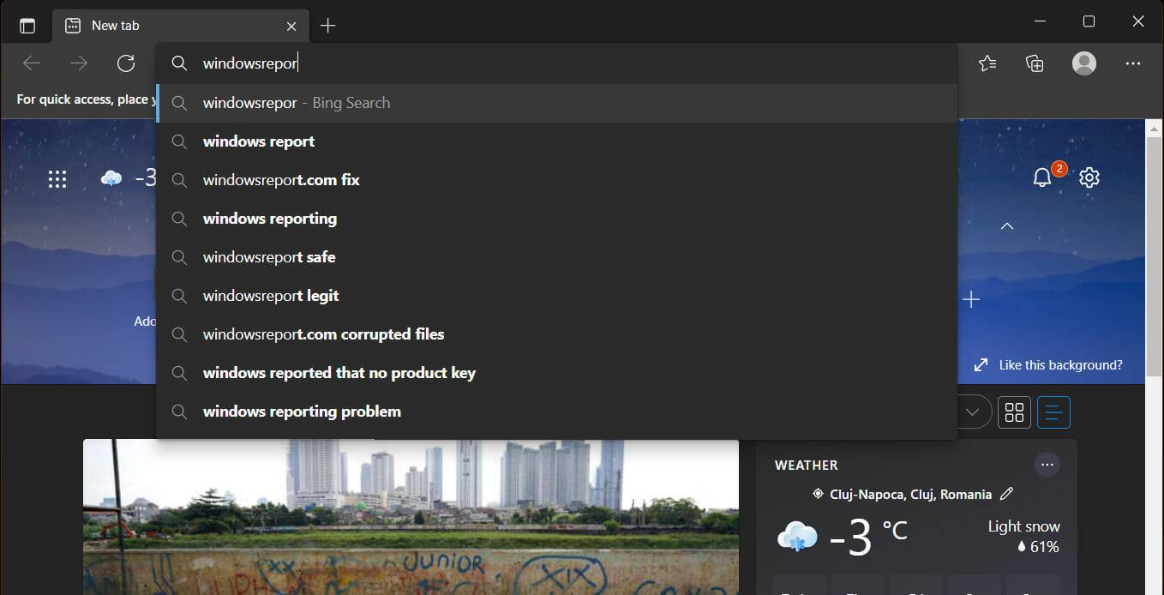Select the informational list layout icon
The image size is (1164, 595).
(x=1053, y=412)
